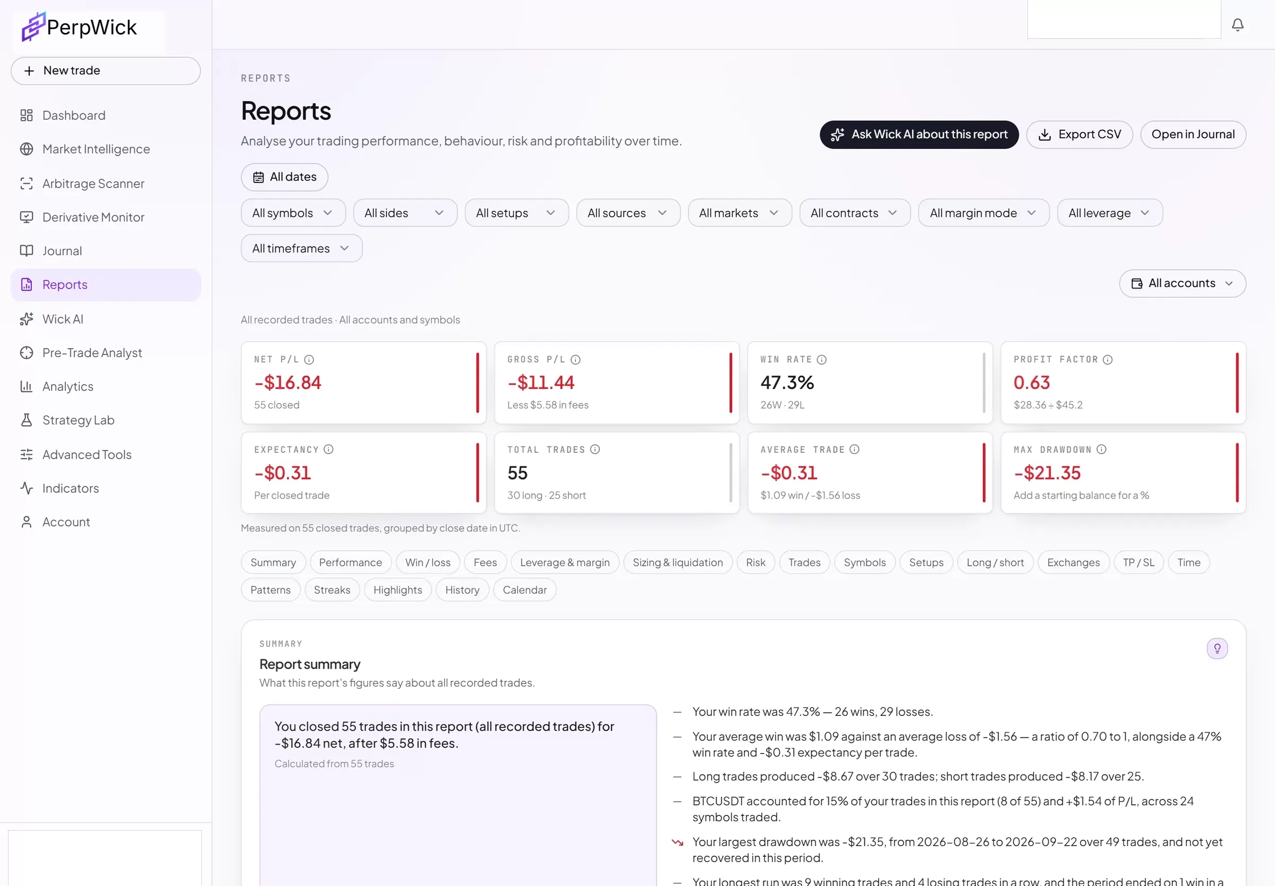Click the Pre-Trade Analyst icon

27,353
